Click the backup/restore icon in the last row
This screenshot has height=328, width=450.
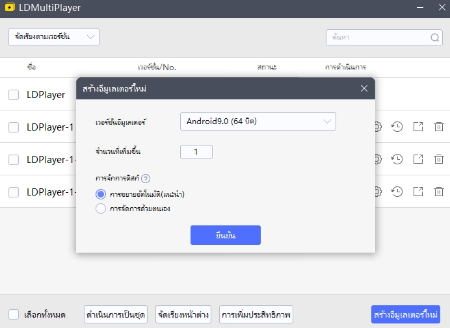pyautogui.click(x=397, y=192)
